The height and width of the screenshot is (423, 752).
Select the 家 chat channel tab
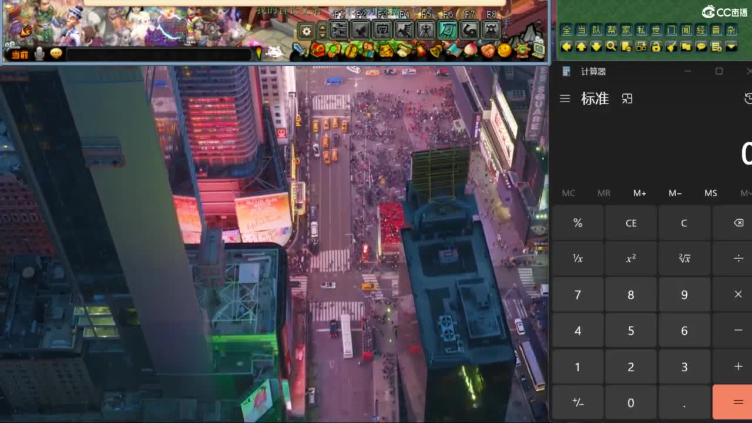626,30
